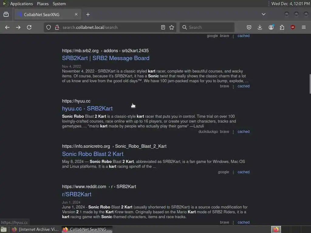Viewport: 311px width, 233px height.
Task: Open the downloads panel
Action: coord(260,27)
